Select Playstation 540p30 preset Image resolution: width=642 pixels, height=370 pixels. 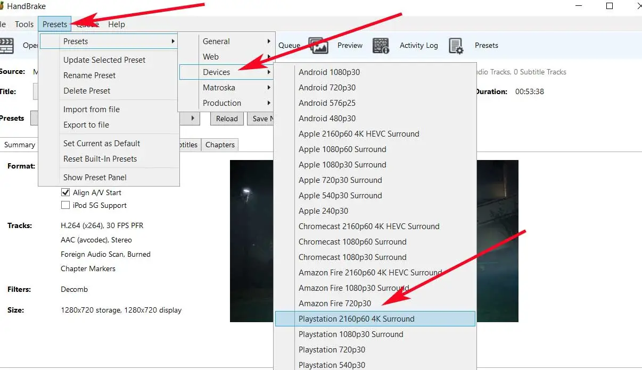click(x=375, y=364)
